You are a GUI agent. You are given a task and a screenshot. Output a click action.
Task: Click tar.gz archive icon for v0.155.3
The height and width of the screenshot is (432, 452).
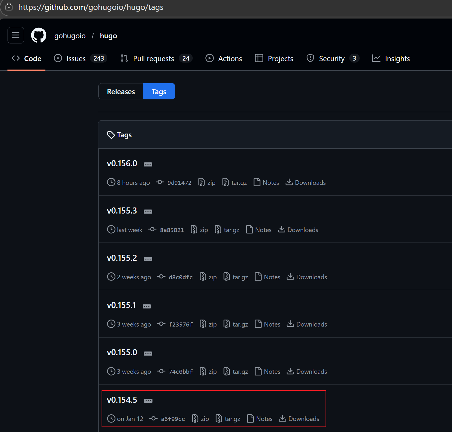click(x=218, y=229)
